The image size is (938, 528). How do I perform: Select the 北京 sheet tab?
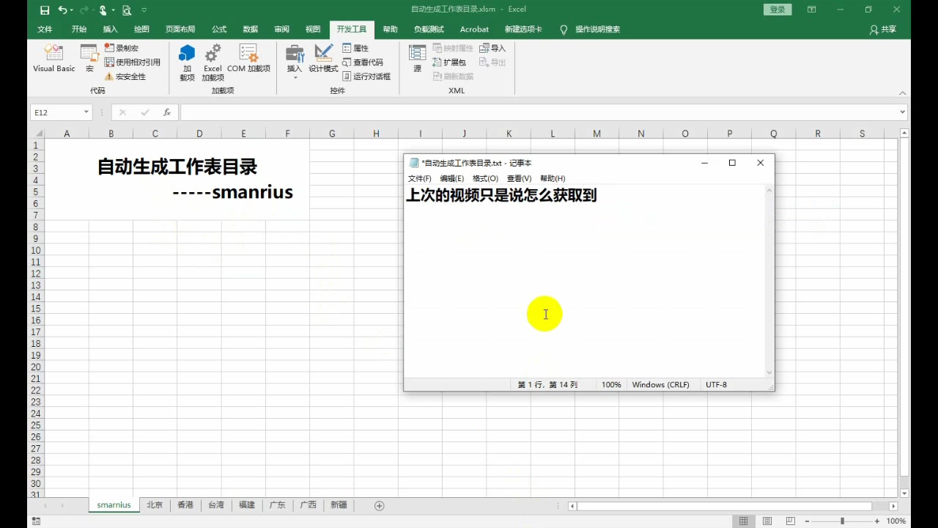155,505
